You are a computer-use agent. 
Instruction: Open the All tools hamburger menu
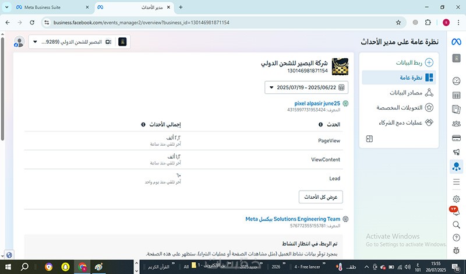click(x=456, y=182)
